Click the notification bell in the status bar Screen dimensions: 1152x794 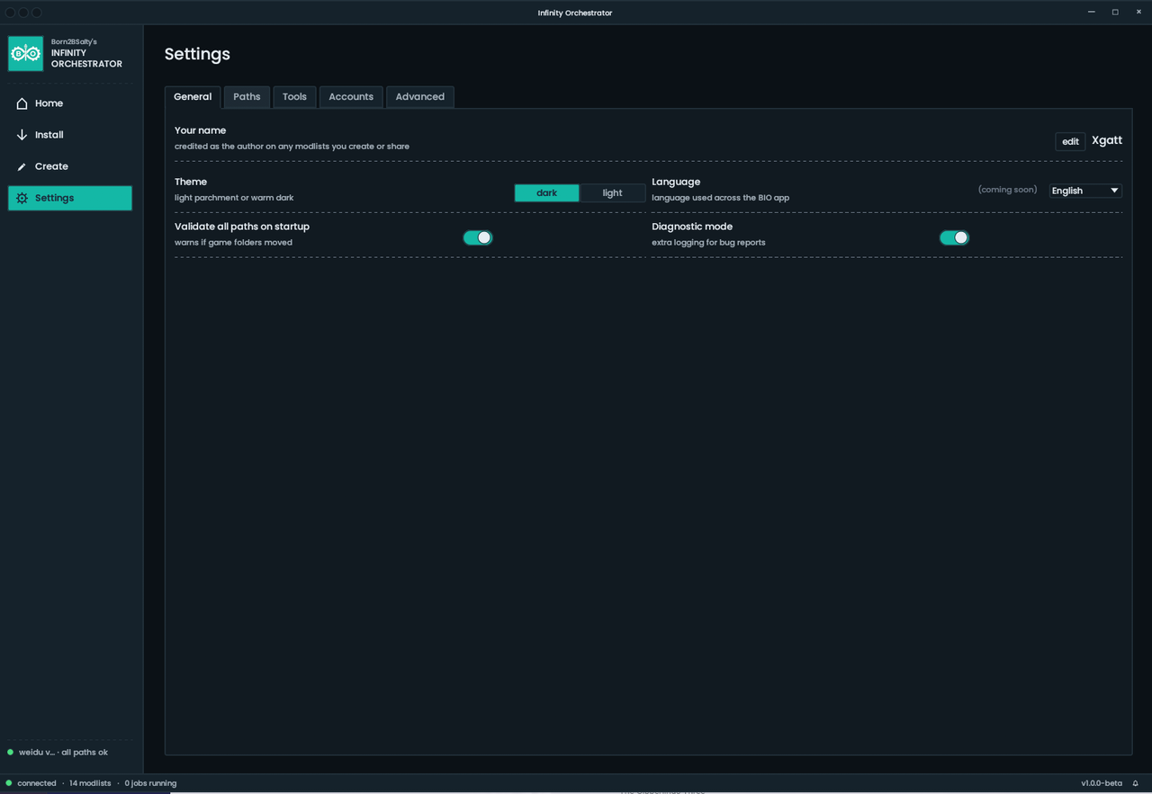(x=1136, y=783)
